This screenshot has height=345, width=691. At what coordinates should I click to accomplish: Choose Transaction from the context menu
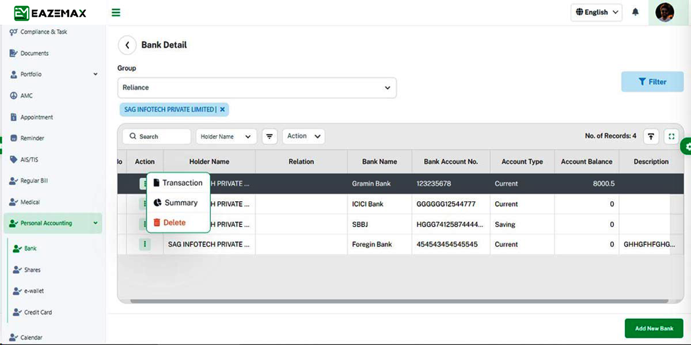179,183
